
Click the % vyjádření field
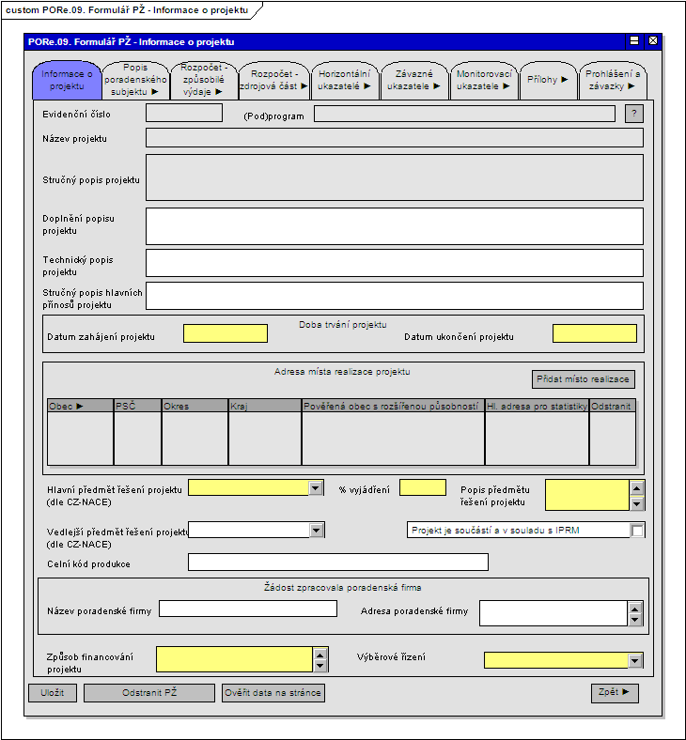[x=423, y=487]
